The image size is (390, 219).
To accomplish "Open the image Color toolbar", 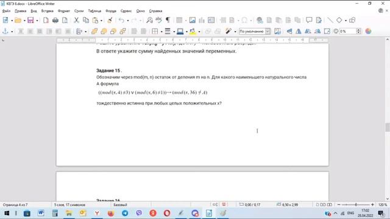I will point(368,31).
